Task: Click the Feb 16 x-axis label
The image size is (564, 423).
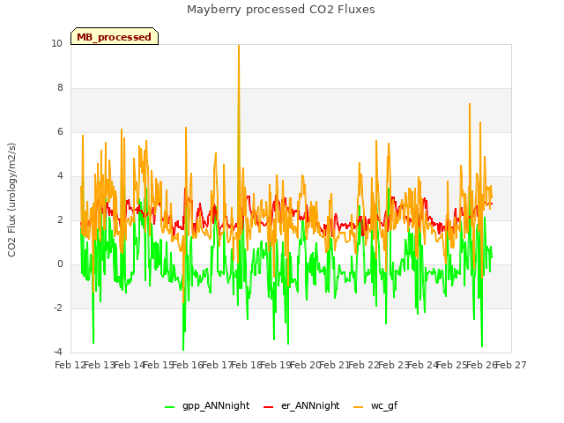Action: click(188, 365)
